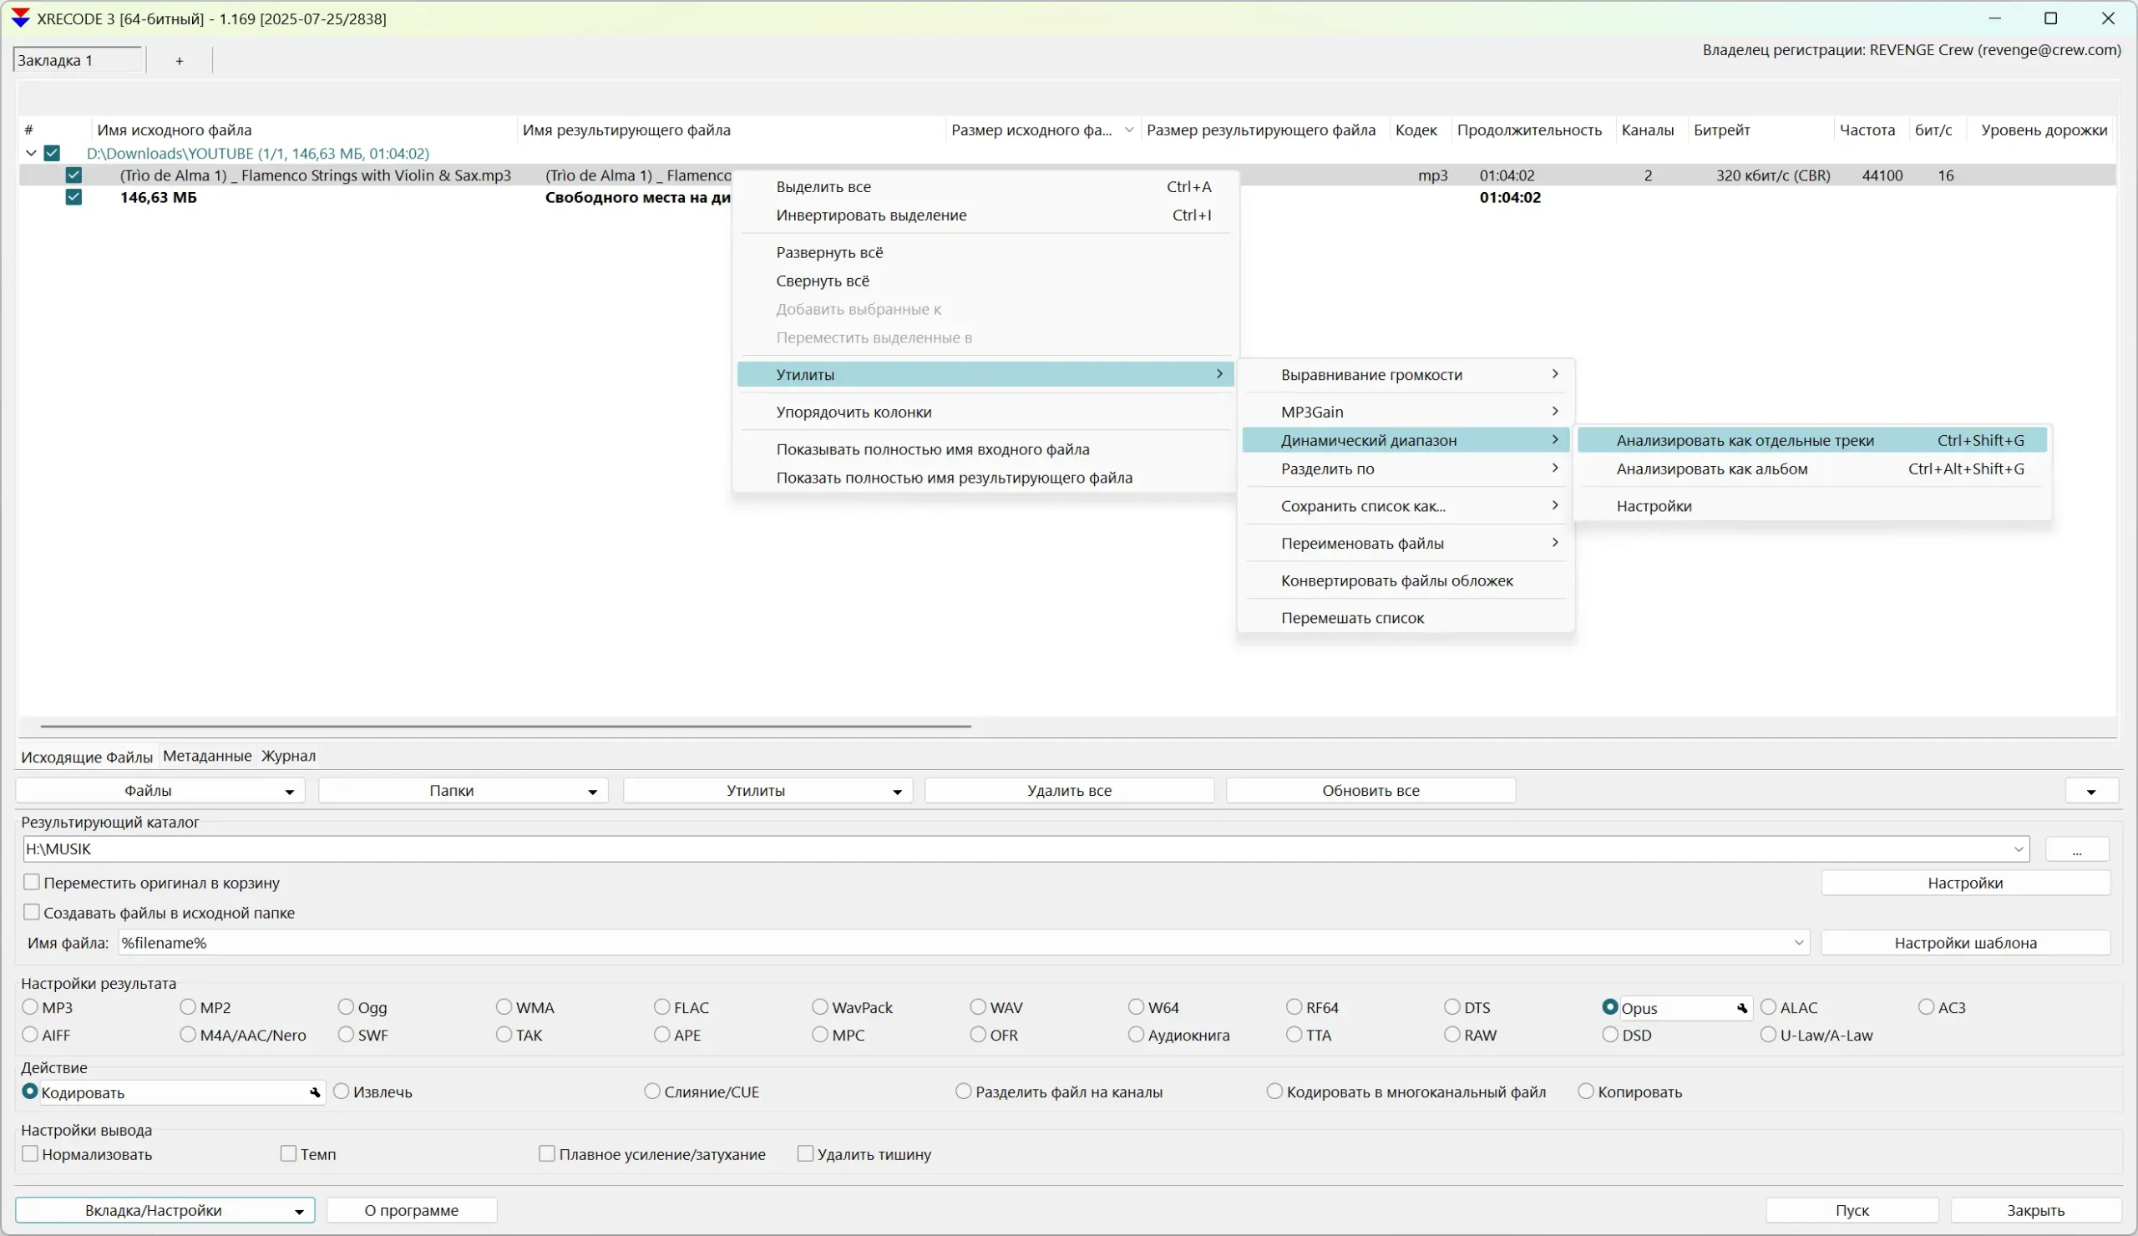
Task: Click the small chevron in Размер исходного column header
Action: 1128,129
